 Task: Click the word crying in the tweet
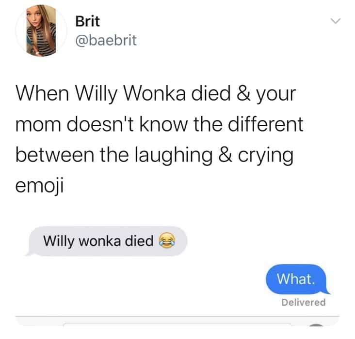click(266, 156)
